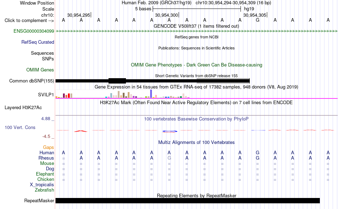
Task: Click the SVILP1 GTEx expression label
Action: click(x=46, y=95)
